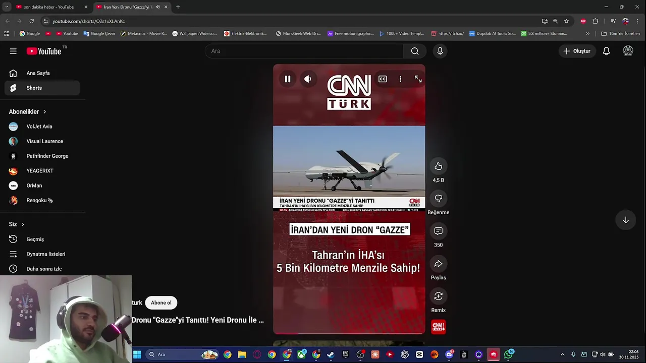Click the Paylaş share icon
The height and width of the screenshot is (363, 646).
[438, 264]
